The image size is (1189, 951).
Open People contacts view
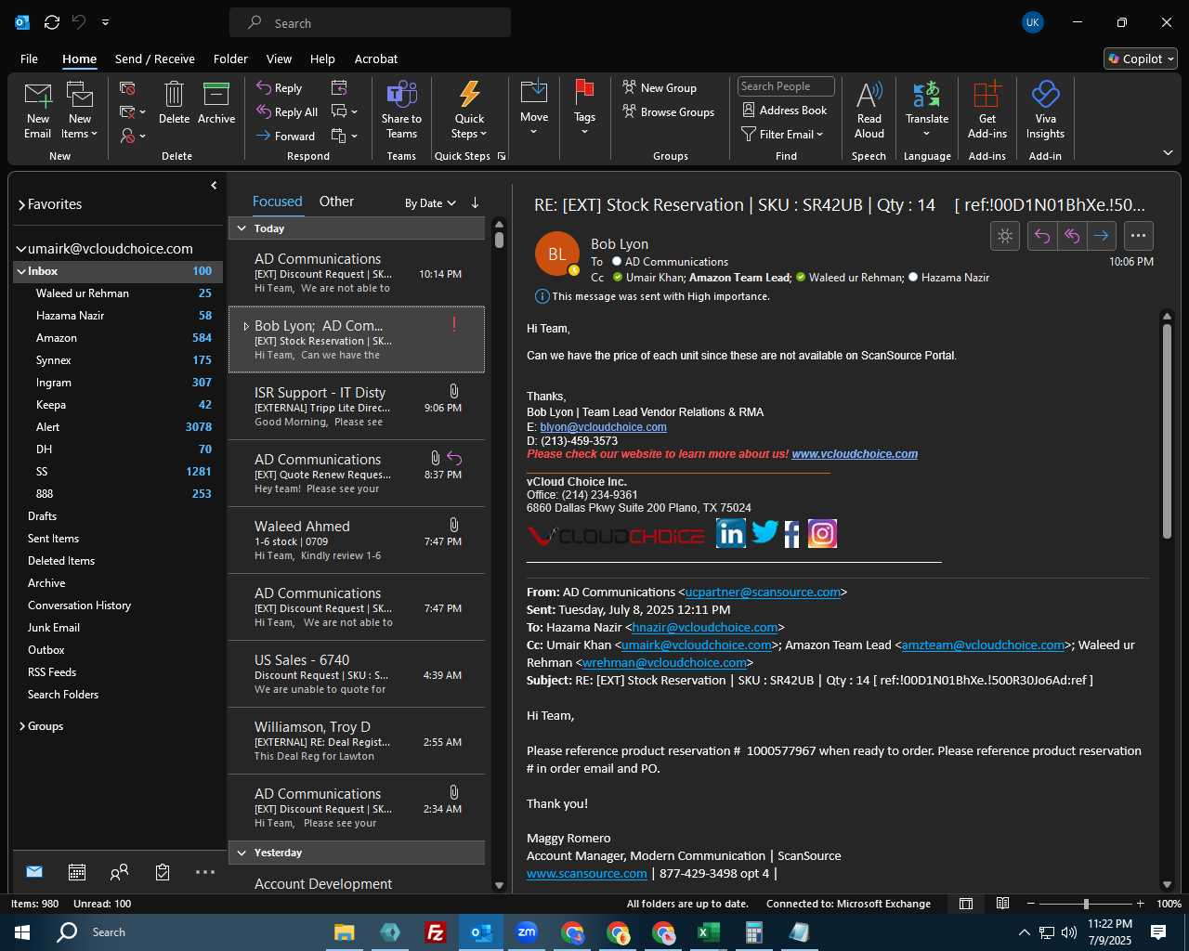[x=119, y=872]
